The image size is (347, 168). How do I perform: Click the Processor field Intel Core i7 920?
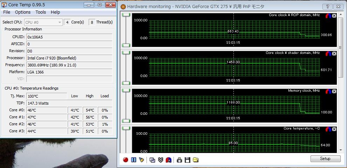[x=69, y=58]
